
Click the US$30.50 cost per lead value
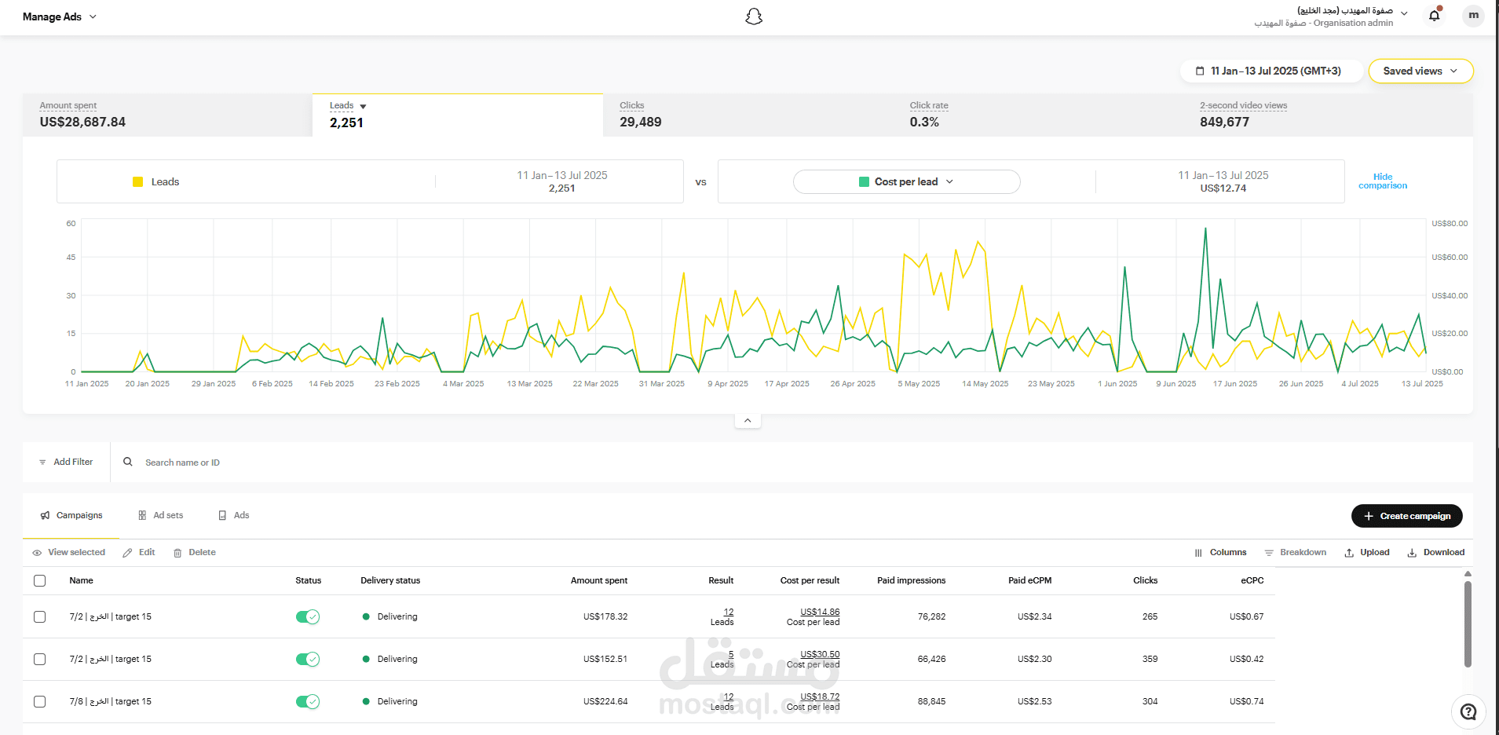(820, 654)
